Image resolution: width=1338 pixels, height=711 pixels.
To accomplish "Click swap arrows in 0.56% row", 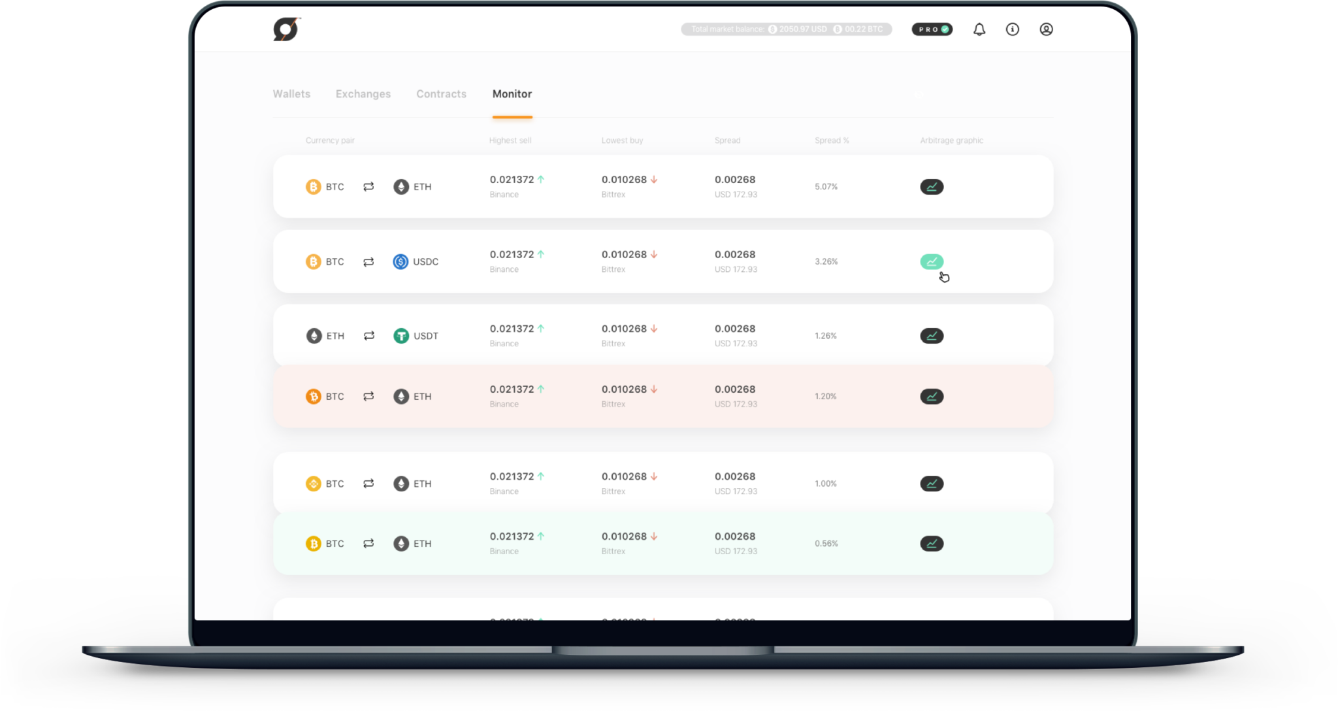I will (368, 544).
